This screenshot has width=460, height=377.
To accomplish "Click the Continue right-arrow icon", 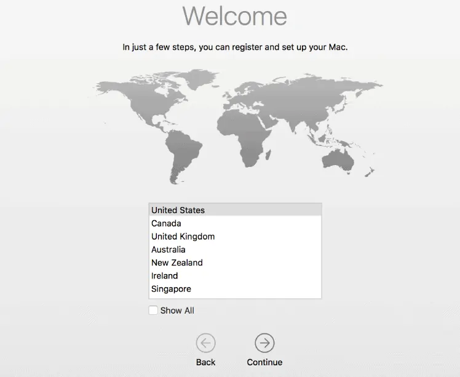I will tap(264, 343).
